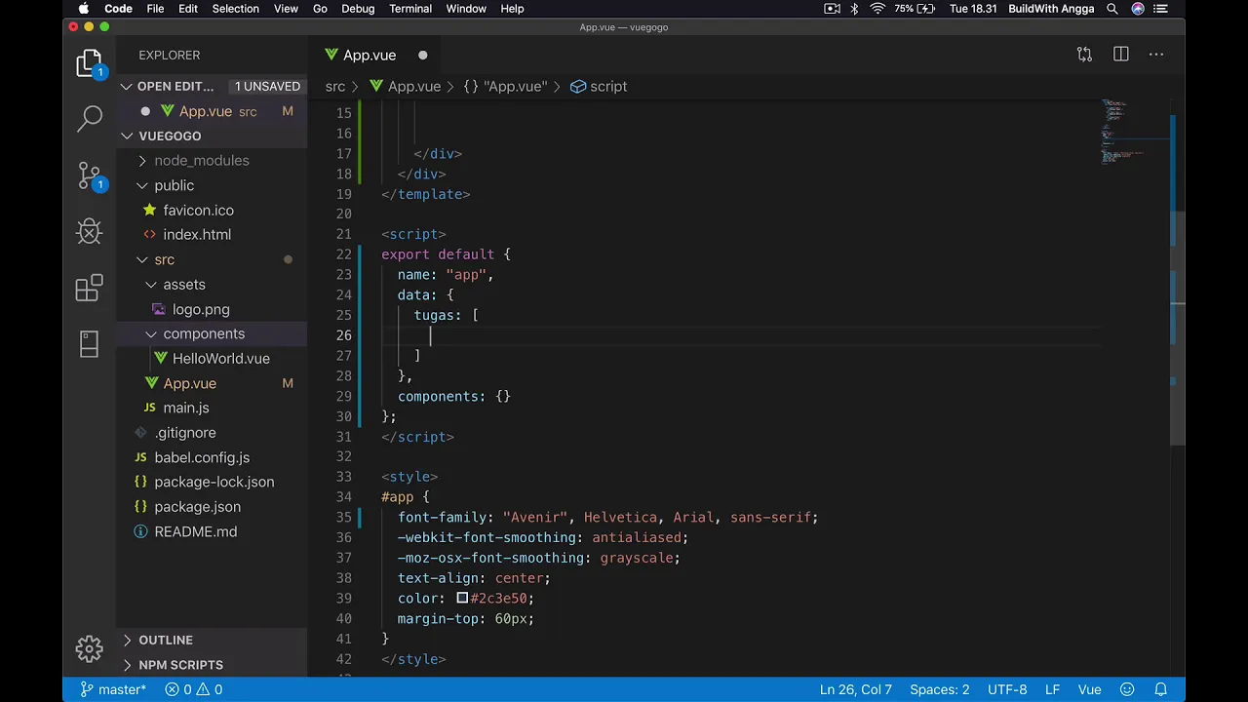Click the Siri icon in menu bar
Viewport: 1248px width, 702px height.
coord(1138,9)
